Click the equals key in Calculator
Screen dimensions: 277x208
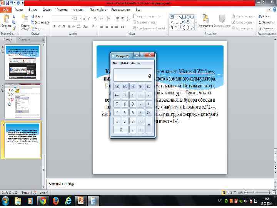pos(149,126)
